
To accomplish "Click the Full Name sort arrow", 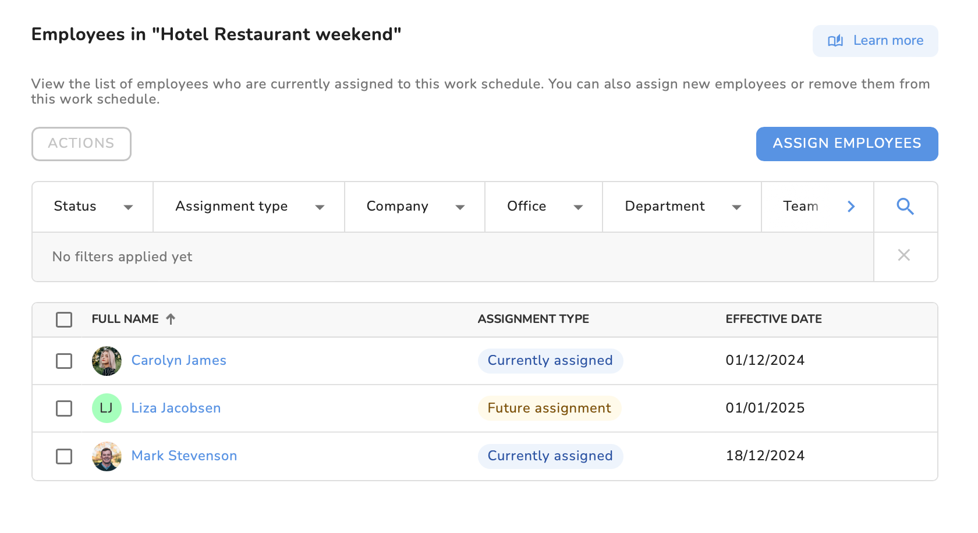I will 171,319.
